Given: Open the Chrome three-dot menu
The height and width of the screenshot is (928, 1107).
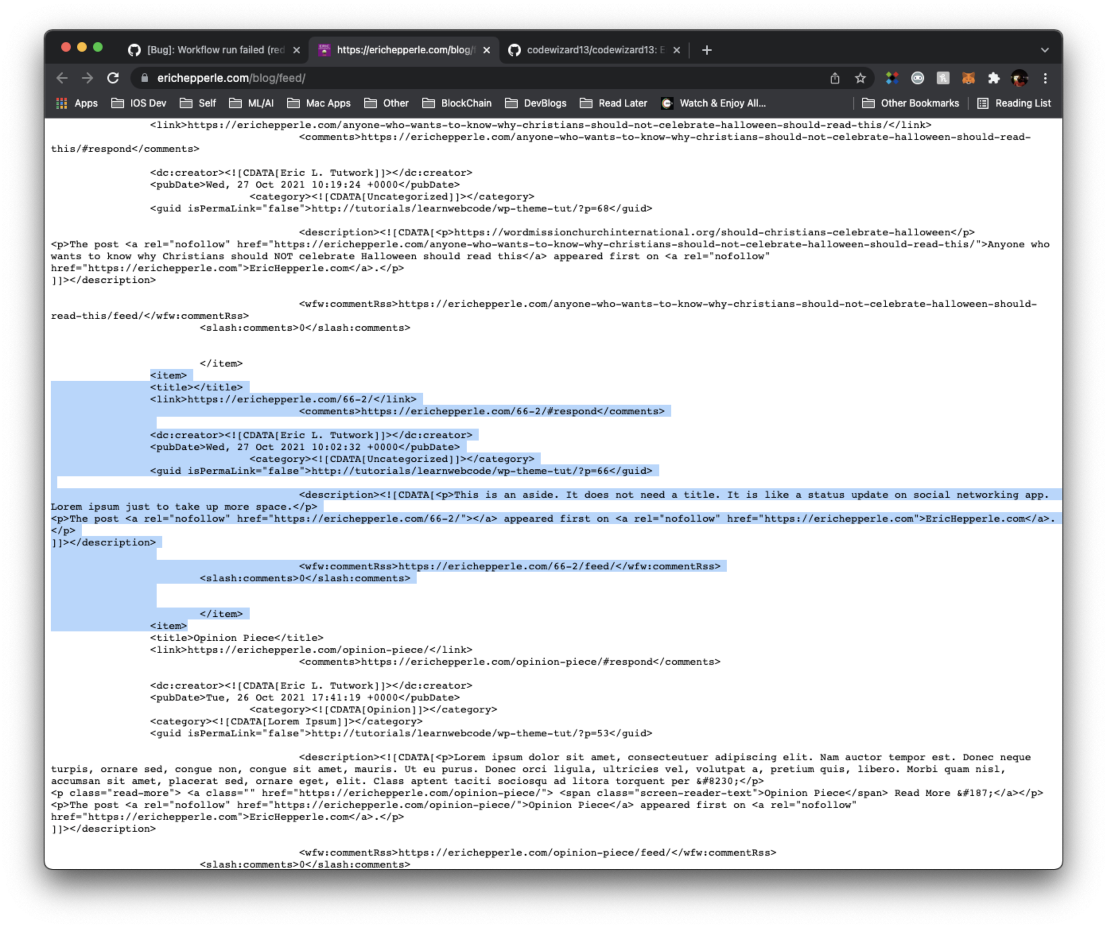Looking at the screenshot, I should point(1045,78).
